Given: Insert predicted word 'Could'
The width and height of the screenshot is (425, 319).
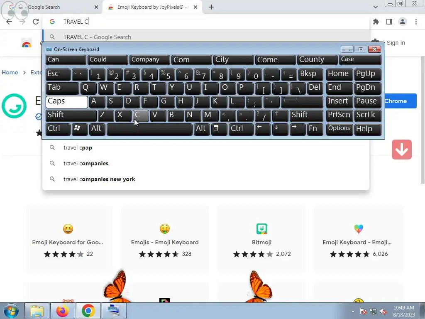Looking at the screenshot, I should [x=107, y=60].
